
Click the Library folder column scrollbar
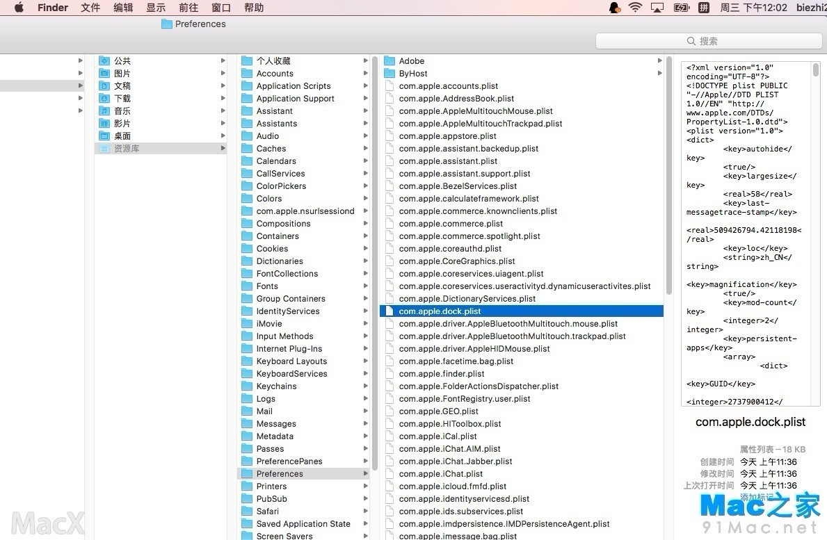click(374, 263)
